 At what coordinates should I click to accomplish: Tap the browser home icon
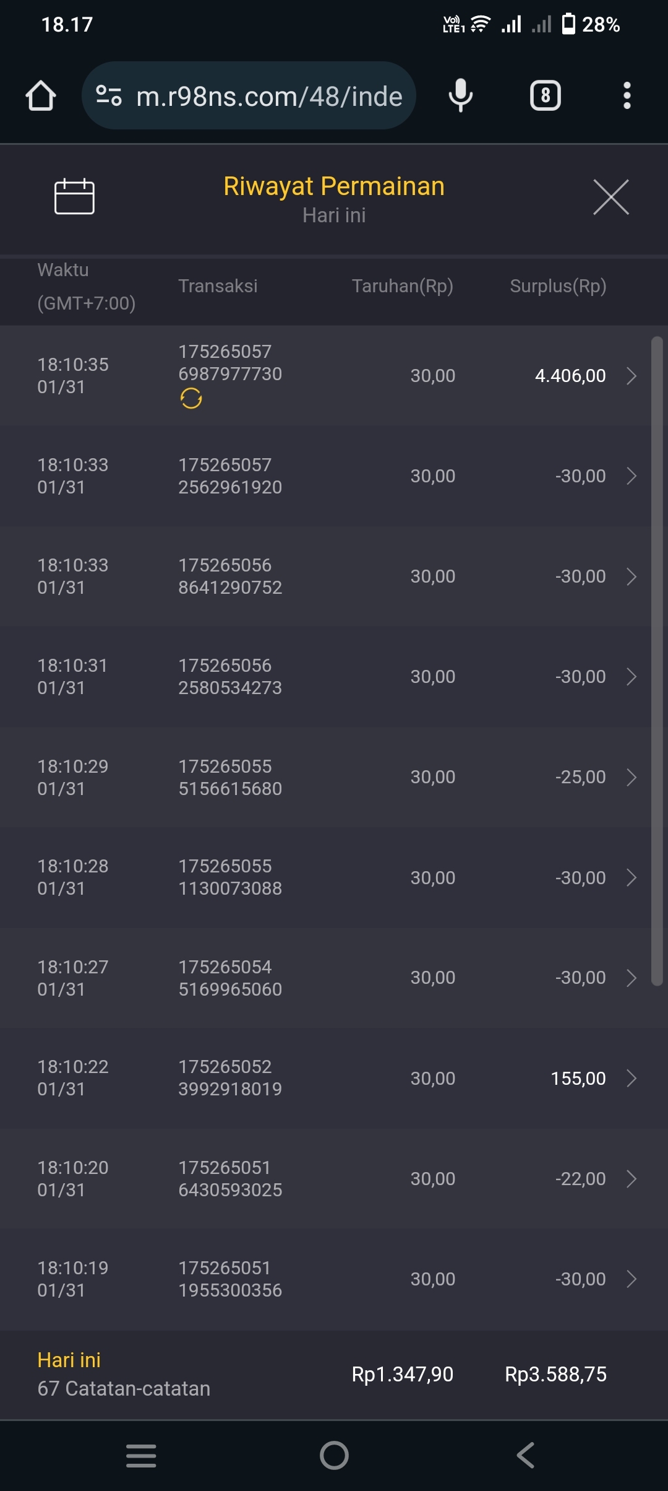click(41, 96)
